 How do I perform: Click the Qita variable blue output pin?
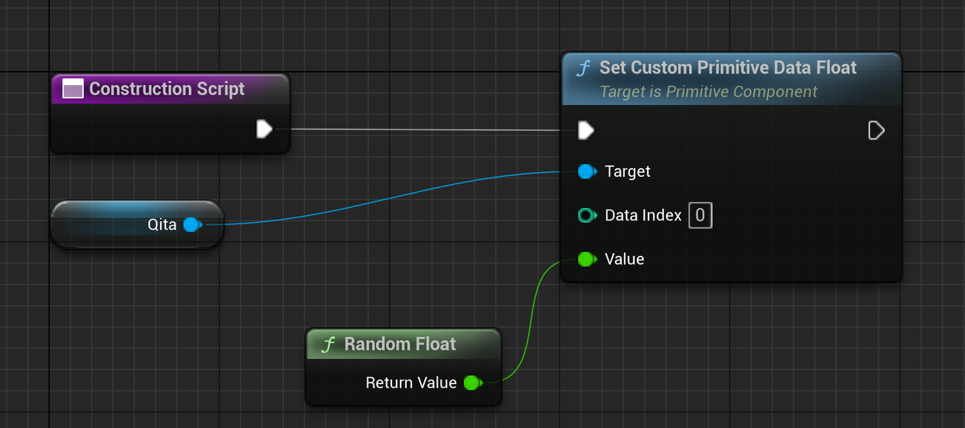[x=192, y=225]
